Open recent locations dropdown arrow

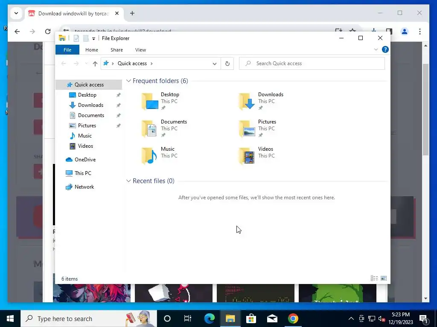coord(86,64)
